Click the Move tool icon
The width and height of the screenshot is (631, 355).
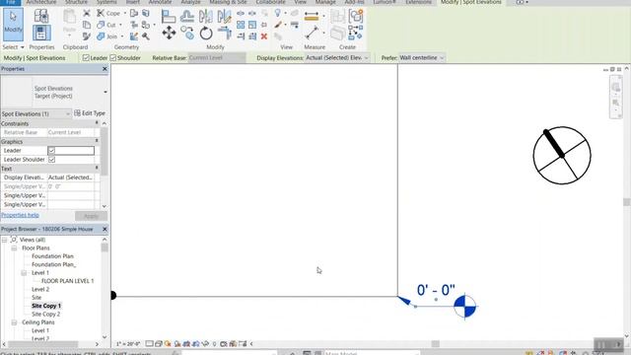coord(169,33)
